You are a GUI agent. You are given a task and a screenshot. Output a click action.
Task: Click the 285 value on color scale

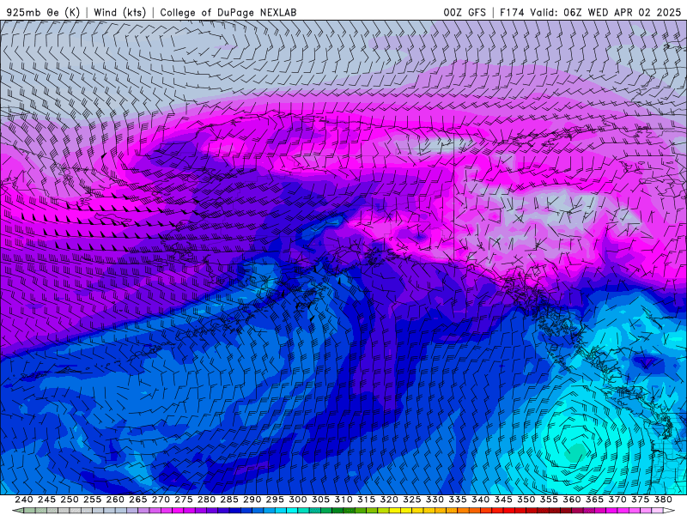pos(229,500)
